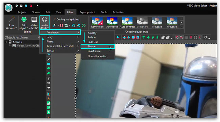Click the red split-into-parts icon
This screenshot has height=122, width=220.
(x=61, y=25)
